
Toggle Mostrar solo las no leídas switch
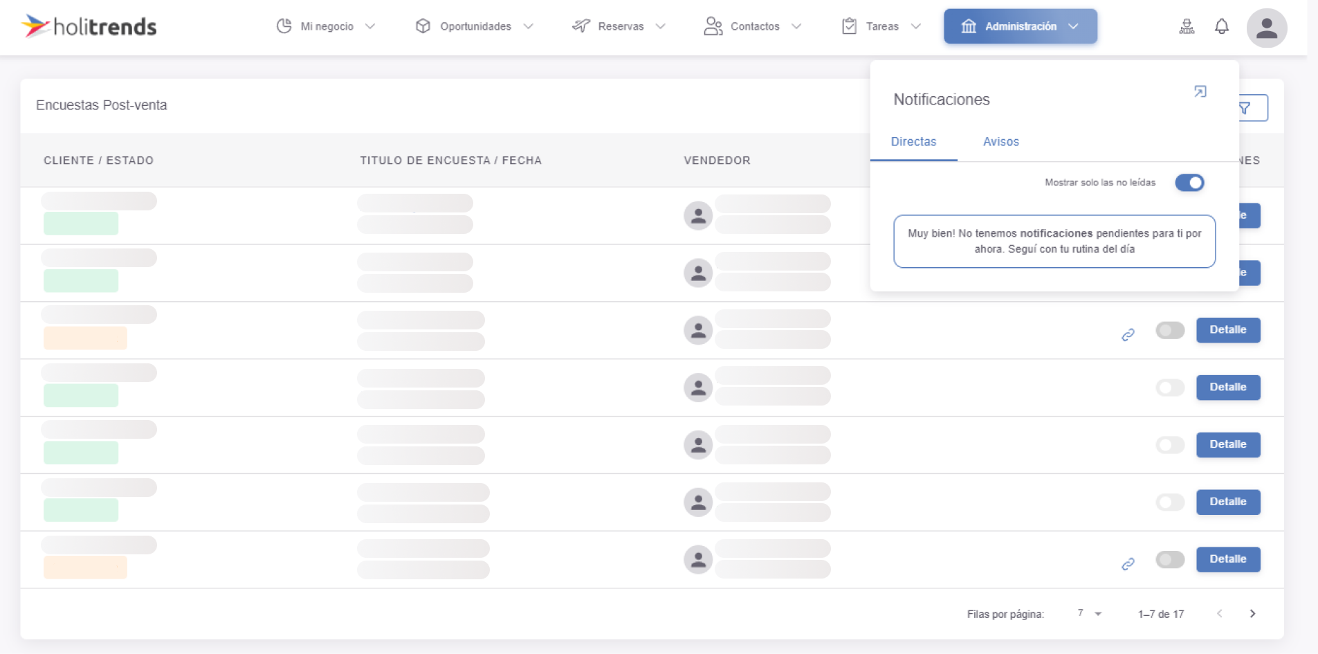(x=1189, y=183)
